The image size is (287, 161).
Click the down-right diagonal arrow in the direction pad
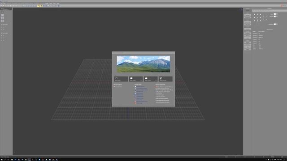[x=261, y=21]
